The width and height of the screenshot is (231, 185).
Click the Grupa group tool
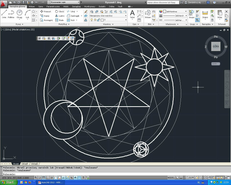coord(192,14)
